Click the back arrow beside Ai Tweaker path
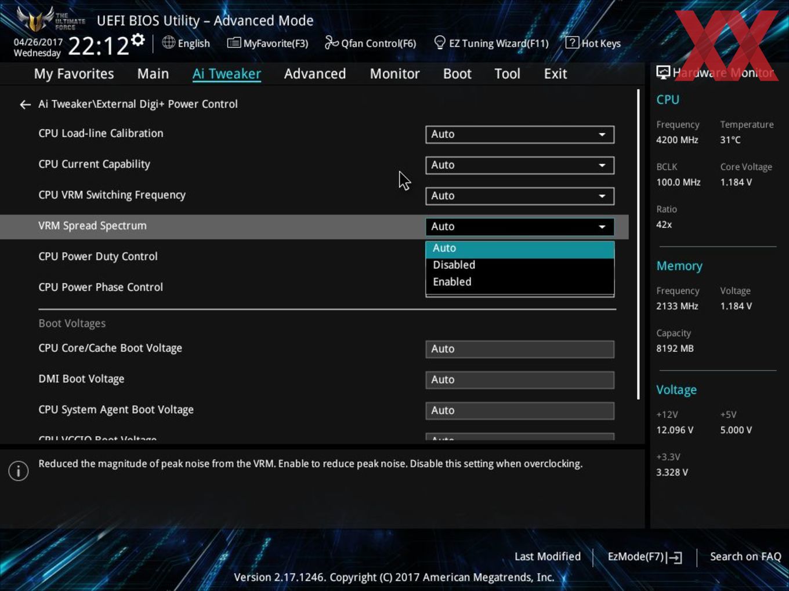Screen dimensions: 789x591 (x=25, y=104)
